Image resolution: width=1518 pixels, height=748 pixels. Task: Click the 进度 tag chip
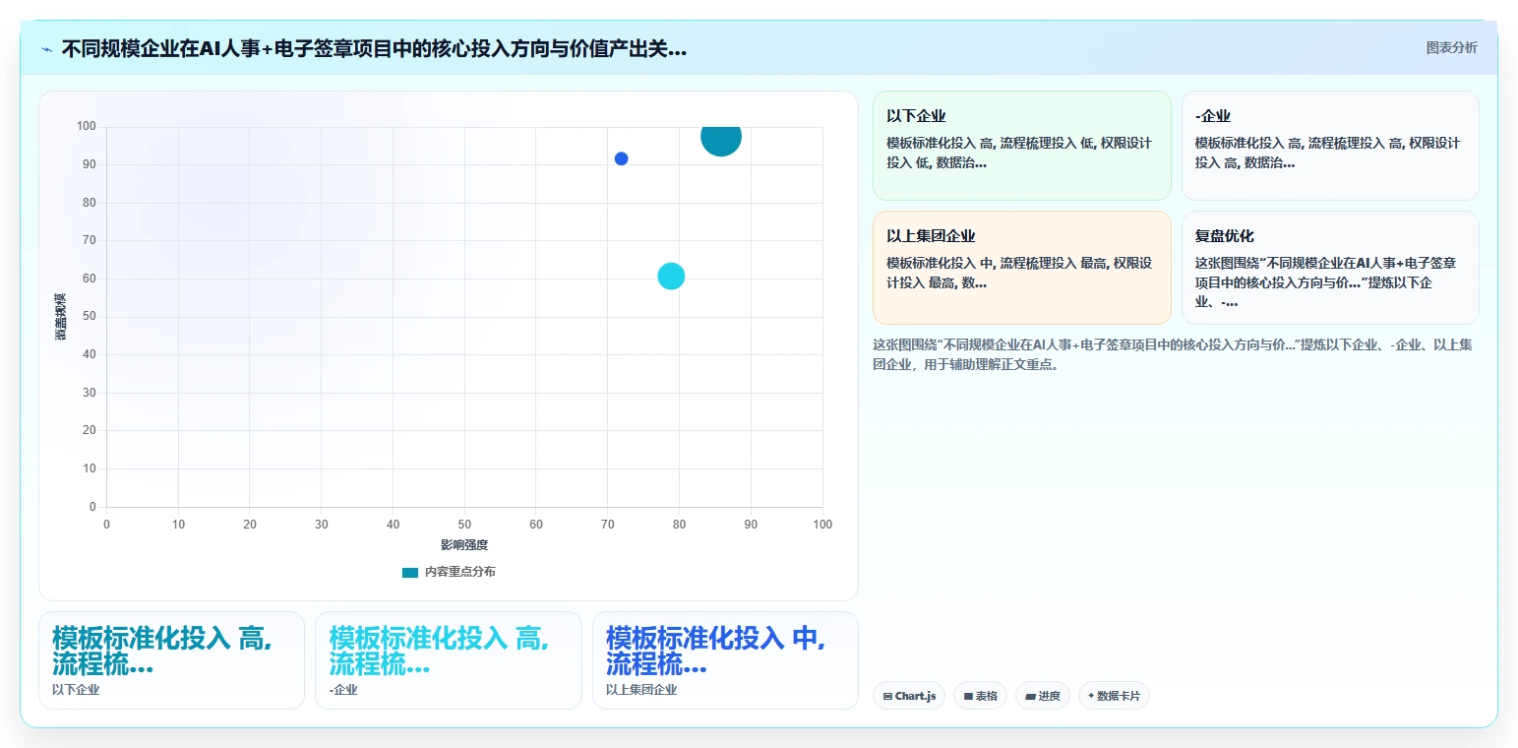1043,696
